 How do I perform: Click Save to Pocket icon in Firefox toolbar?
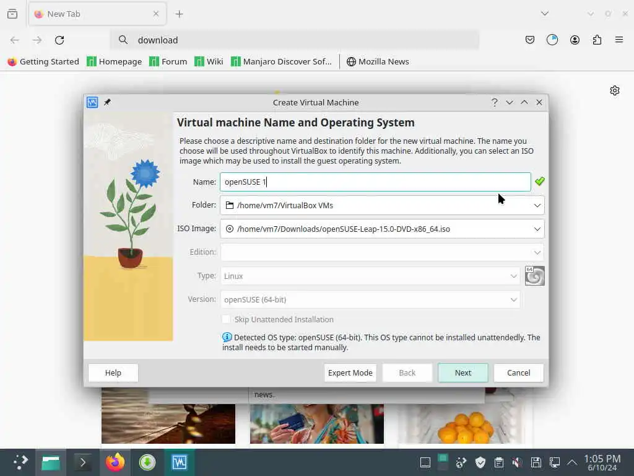[x=530, y=40]
